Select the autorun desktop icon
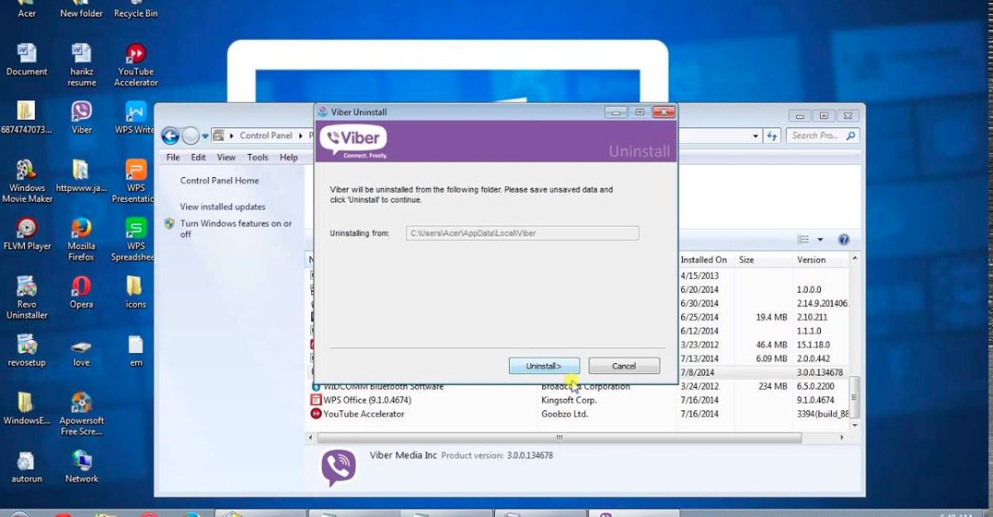The image size is (993, 517). click(x=26, y=467)
